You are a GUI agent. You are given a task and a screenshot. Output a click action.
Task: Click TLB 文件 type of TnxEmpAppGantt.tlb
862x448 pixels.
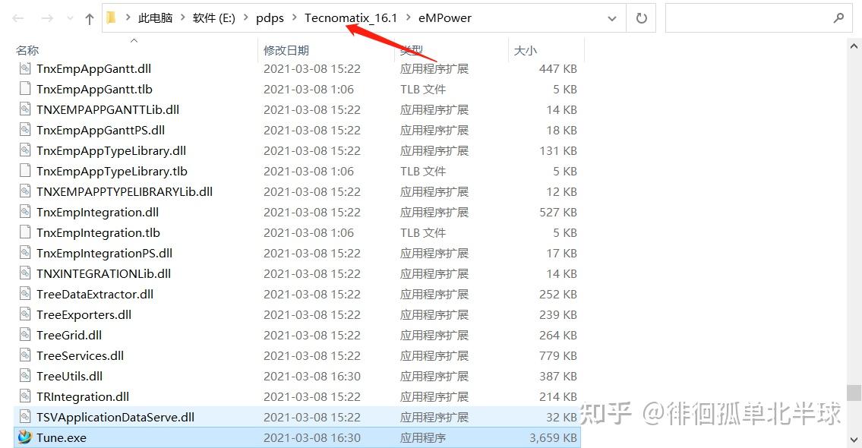pos(423,90)
